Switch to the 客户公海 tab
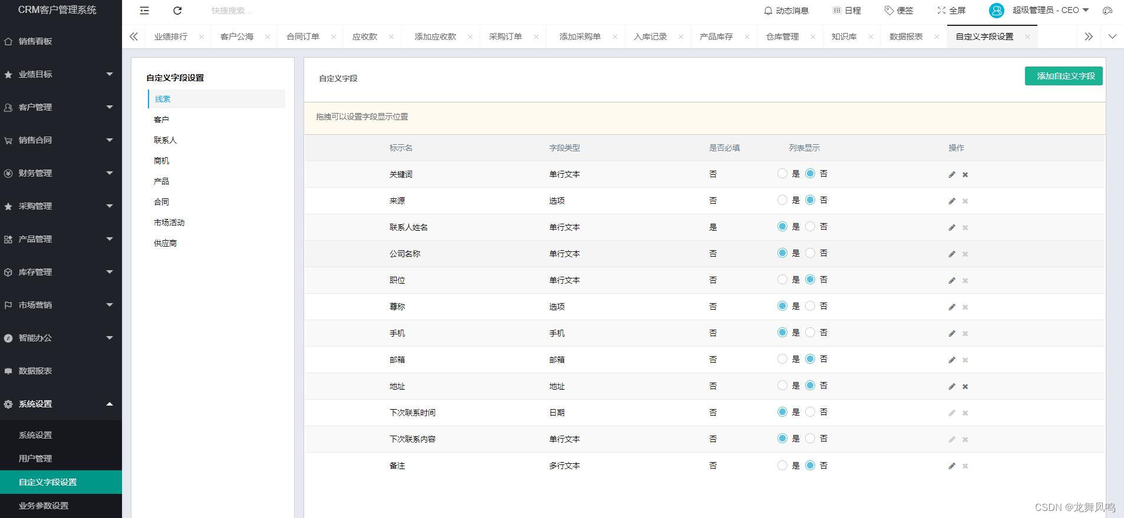The image size is (1124, 518). (237, 36)
